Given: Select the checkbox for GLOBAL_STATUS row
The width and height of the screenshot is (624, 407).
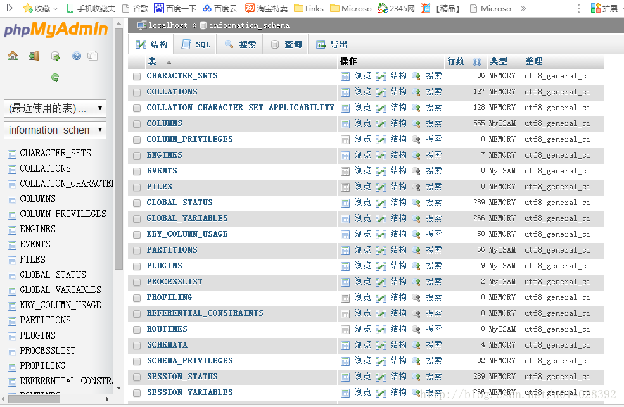Looking at the screenshot, I should tap(136, 202).
